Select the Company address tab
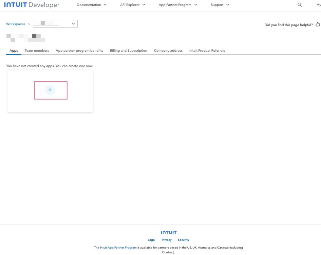This screenshot has width=321, height=255. coord(168,50)
